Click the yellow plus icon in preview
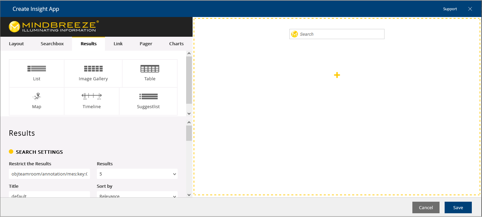Viewport: 482px width, 217px height. (x=337, y=75)
